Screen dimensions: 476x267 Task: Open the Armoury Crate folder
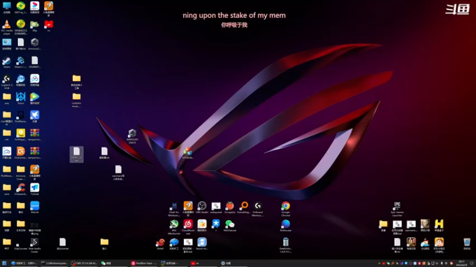coord(21,173)
